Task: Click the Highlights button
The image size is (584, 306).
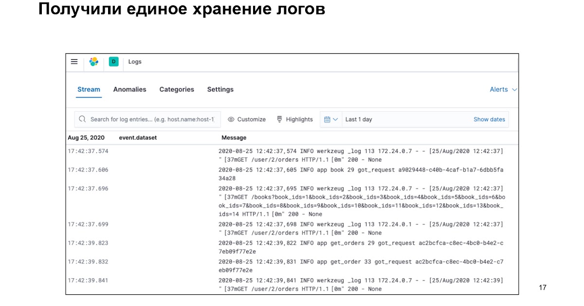Action: [x=295, y=119]
